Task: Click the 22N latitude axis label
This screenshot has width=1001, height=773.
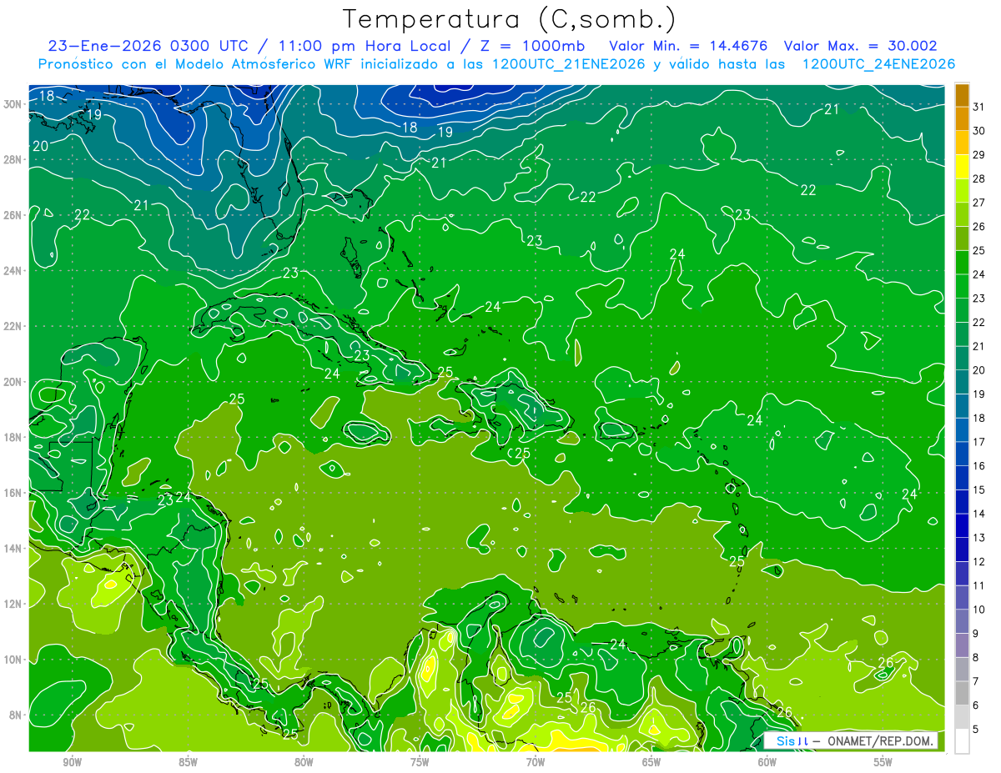Action: click(x=13, y=326)
